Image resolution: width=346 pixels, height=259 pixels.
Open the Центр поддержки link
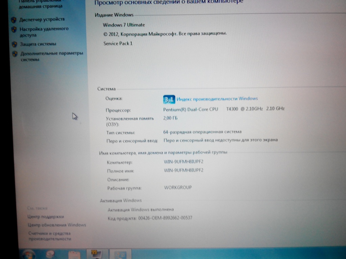(x=46, y=217)
